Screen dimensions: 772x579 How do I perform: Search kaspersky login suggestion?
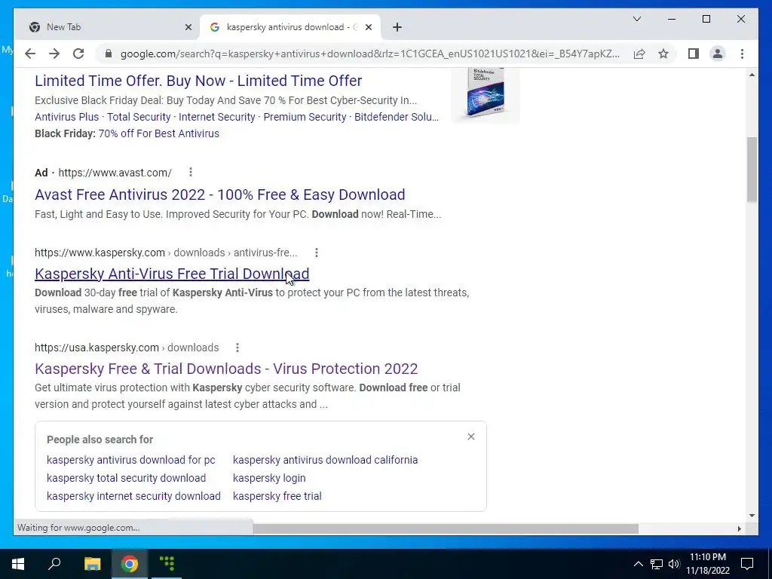click(269, 478)
